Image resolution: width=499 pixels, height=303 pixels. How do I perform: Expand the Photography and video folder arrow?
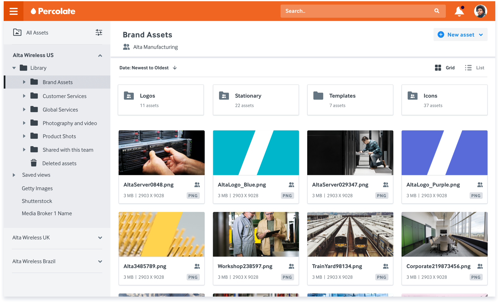(24, 123)
